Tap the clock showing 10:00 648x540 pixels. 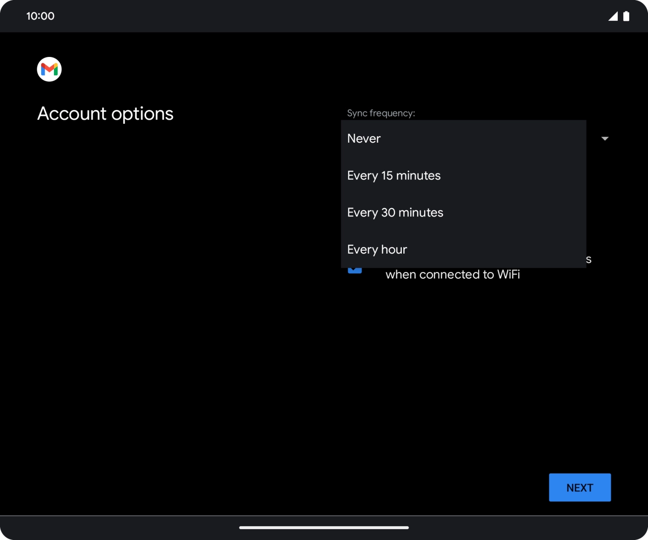point(41,16)
